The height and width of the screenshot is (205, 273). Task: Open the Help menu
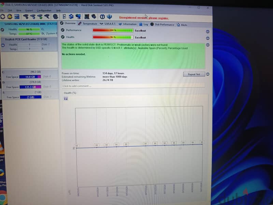coord(58,11)
